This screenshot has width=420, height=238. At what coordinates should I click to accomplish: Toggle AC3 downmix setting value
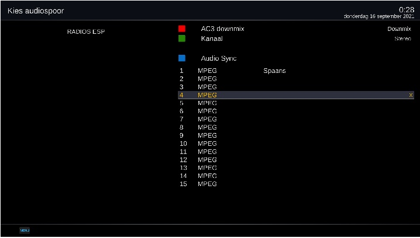pos(399,29)
